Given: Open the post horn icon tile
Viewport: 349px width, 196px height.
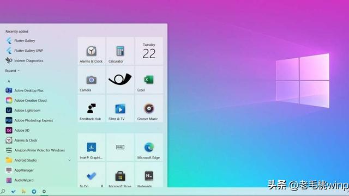Looking at the screenshot, I should [x=120, y=80].
